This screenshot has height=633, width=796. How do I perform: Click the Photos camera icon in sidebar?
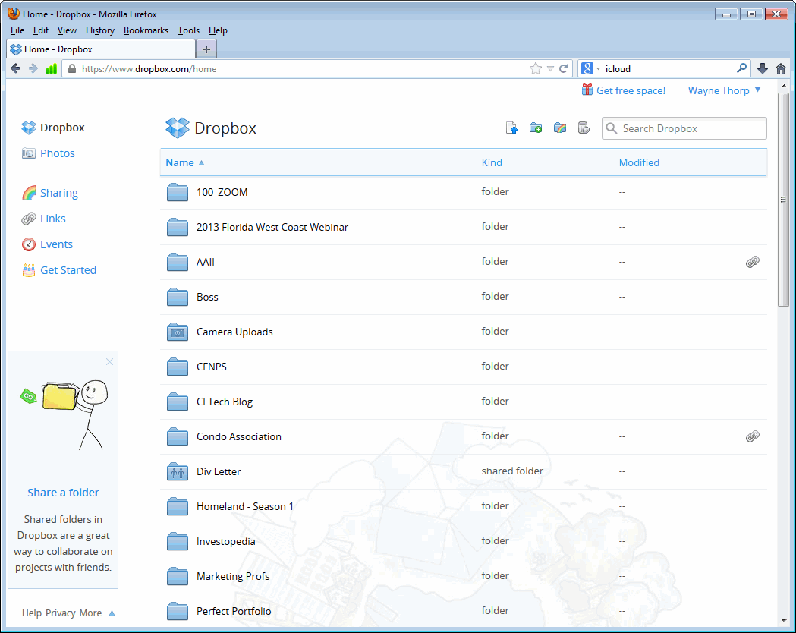point(28,153)
